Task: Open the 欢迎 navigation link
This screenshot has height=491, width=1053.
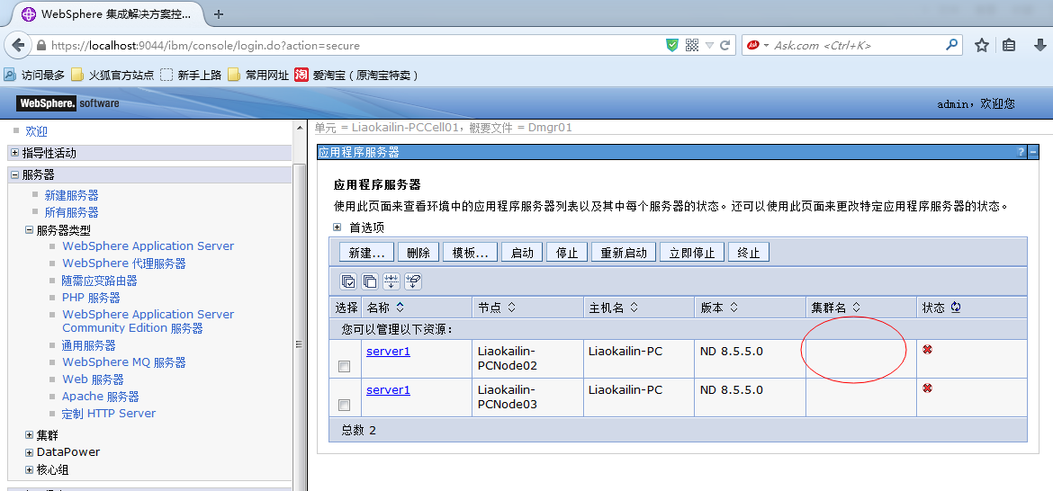Action: (x=36, y=131)
